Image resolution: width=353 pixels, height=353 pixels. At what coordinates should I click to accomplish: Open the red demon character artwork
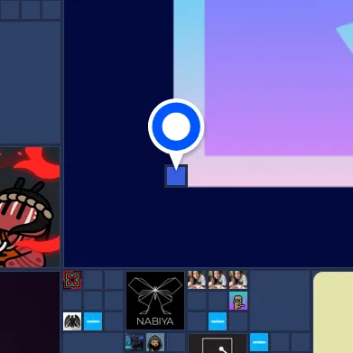point(30,207)
